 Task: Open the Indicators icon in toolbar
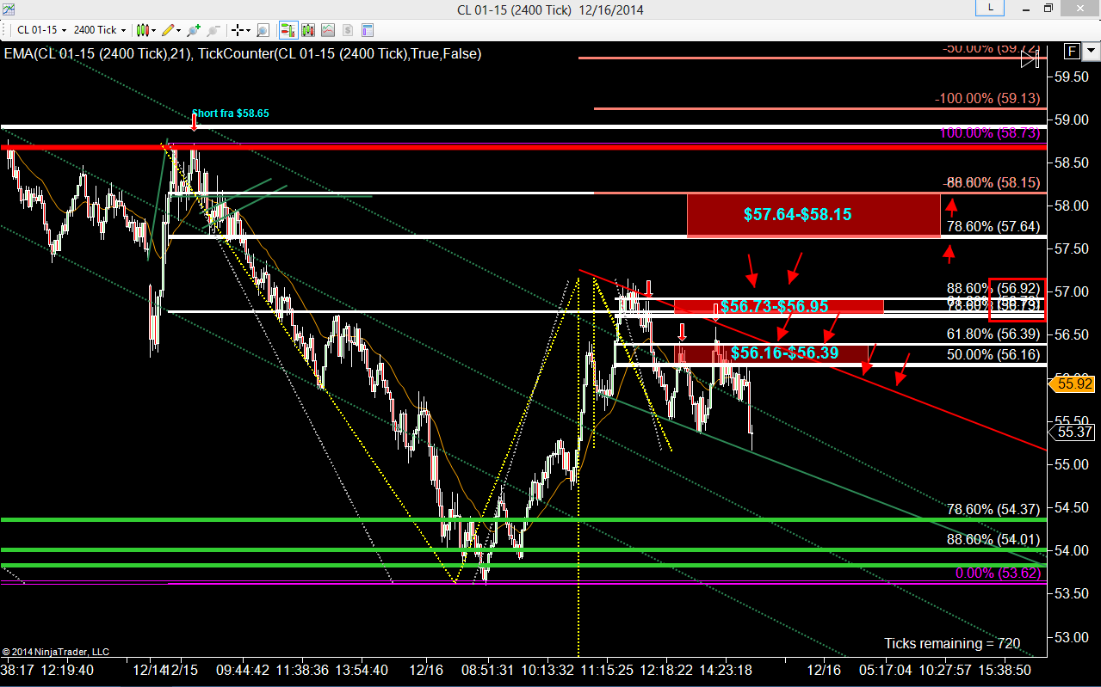click(328, 30)
